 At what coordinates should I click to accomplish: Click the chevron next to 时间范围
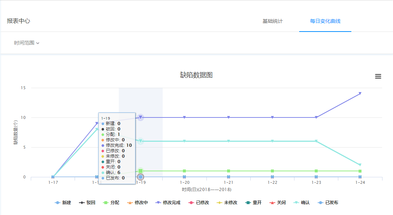(38, 43)
